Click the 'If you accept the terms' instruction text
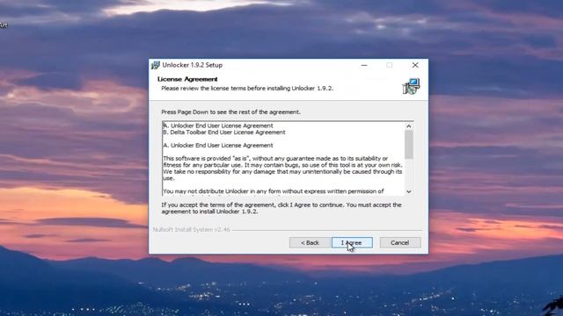 click(x=281, y=208)
